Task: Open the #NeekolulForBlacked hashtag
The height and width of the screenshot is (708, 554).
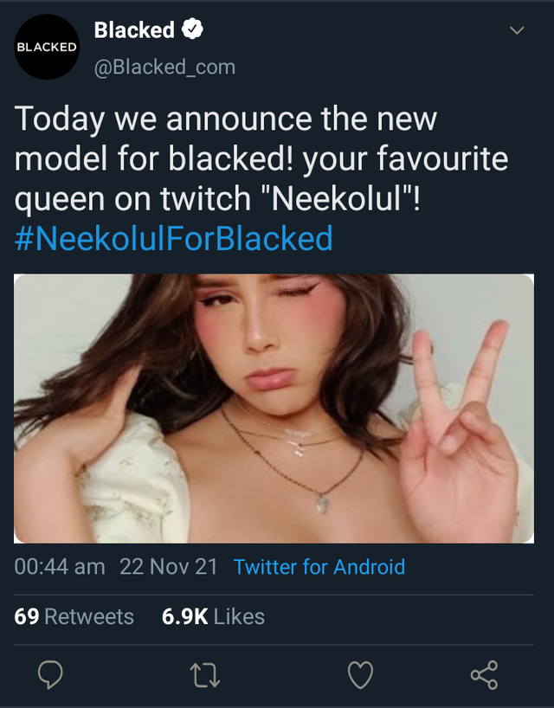Action: click(173, 237)
